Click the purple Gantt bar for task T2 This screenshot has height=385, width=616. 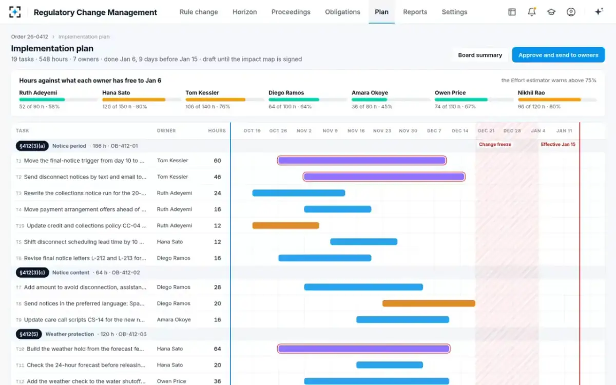384,177
